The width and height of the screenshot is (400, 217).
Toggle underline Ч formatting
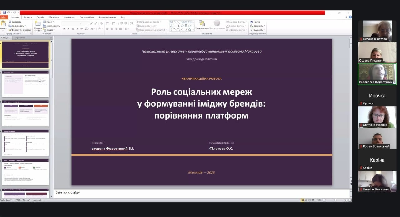(73, 28)
